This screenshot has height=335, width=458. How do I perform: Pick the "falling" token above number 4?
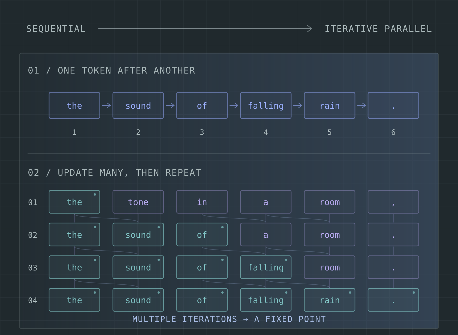tap(266, 105)
